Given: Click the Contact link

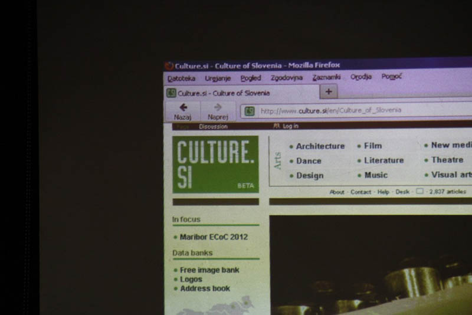Looking at the screenshot, I should pos(360,192).
